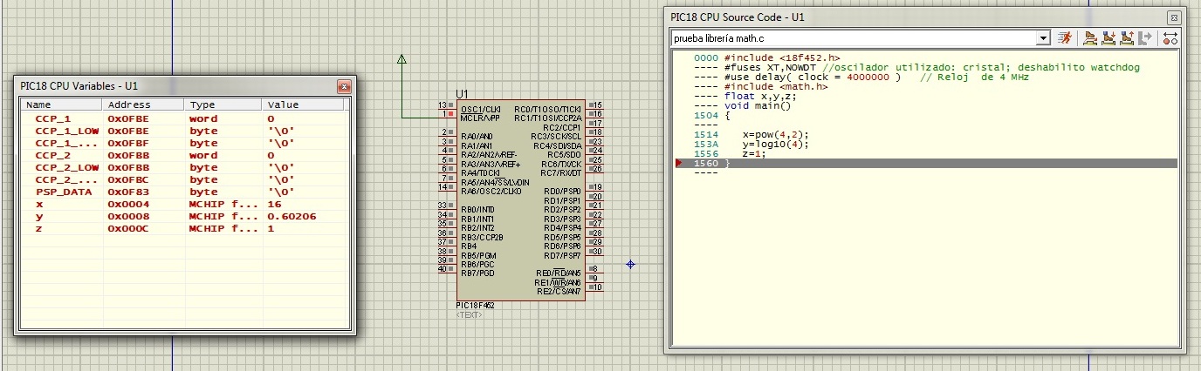
Task: Close the PIC18 CPU Variables window
Action: 344,86
